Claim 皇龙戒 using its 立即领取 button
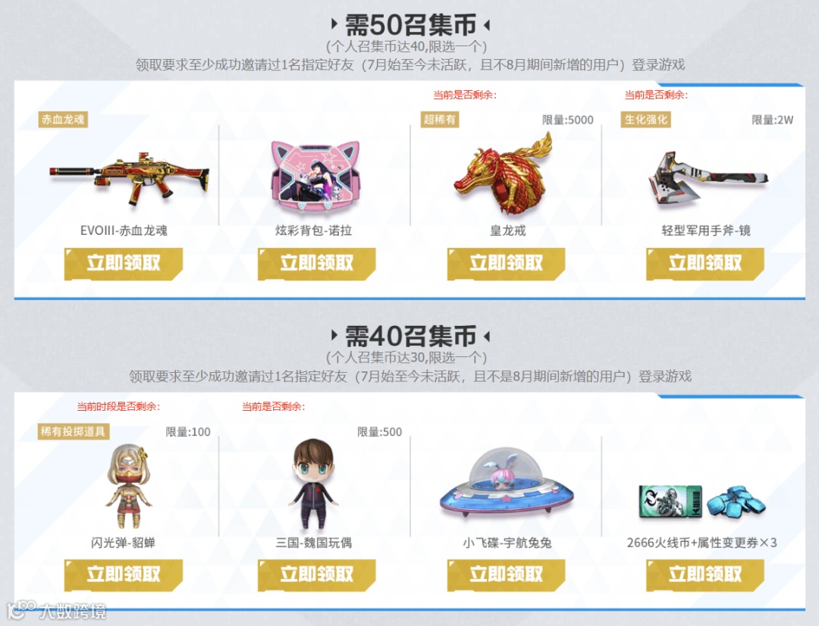This screenshot has height=626, width=819. point(506,264)
